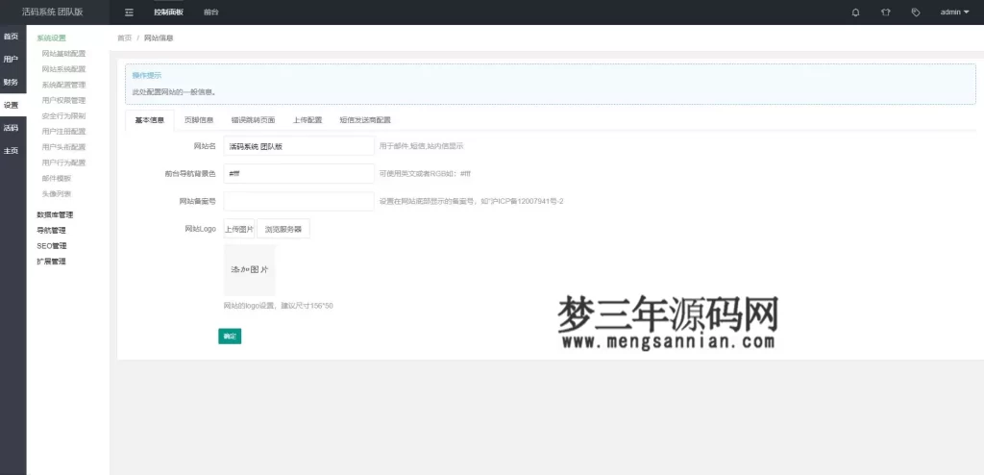Collapse the 系统设置 menu group
984x475 pixels.
[52, 37]
